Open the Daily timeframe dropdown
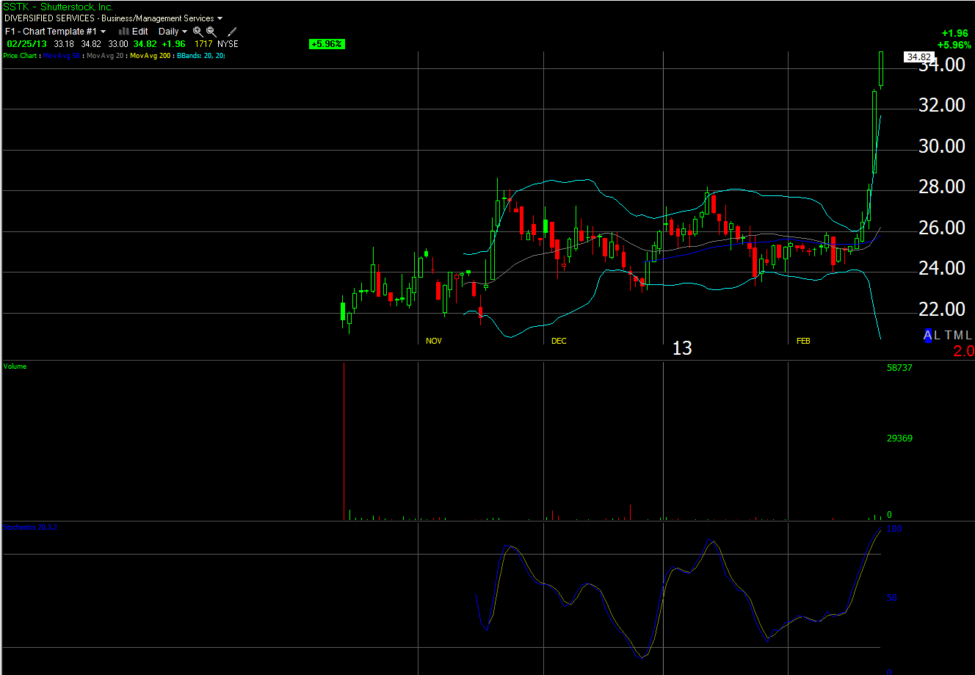This screenshot has width=975, height=675. pos(173,32)
